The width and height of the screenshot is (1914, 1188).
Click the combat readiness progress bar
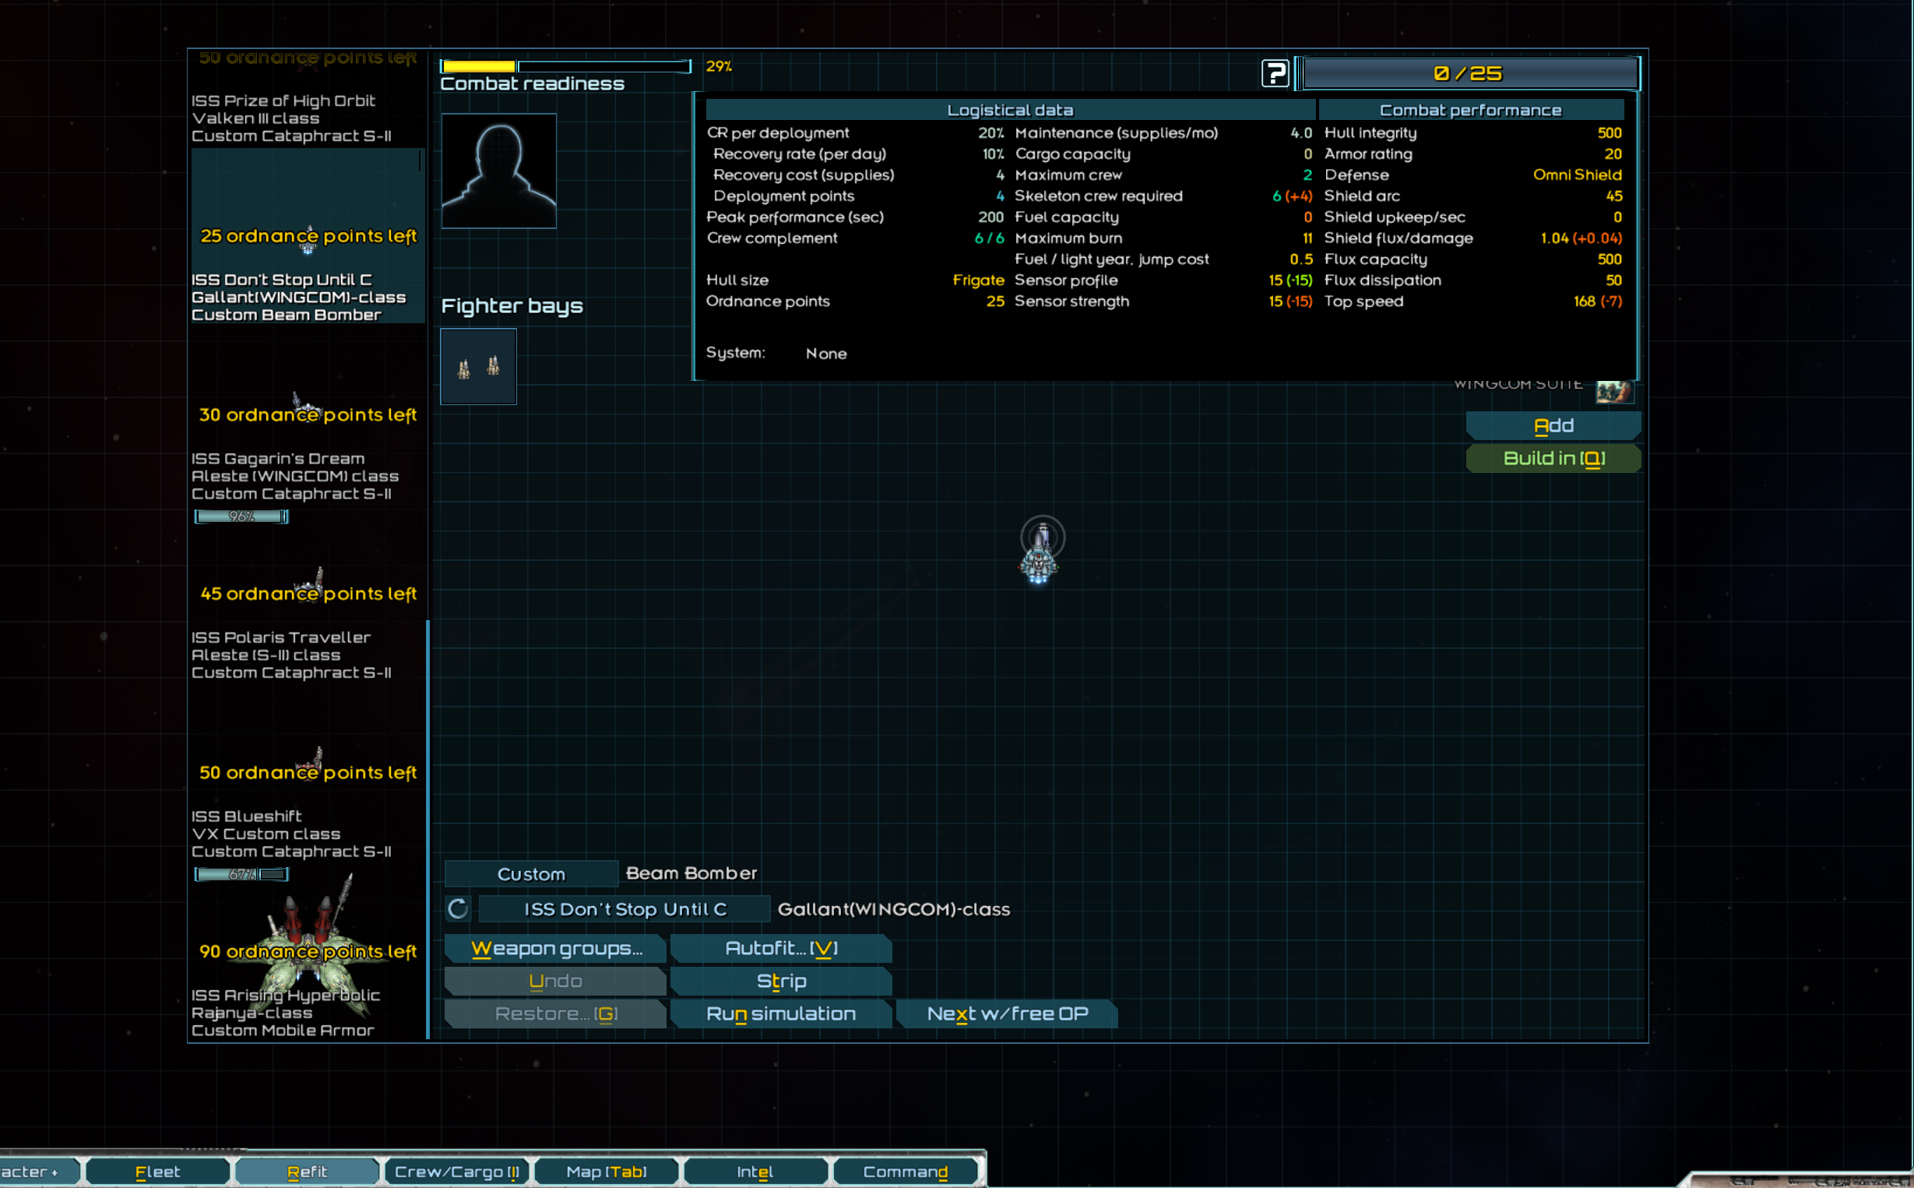pos(565,67)
